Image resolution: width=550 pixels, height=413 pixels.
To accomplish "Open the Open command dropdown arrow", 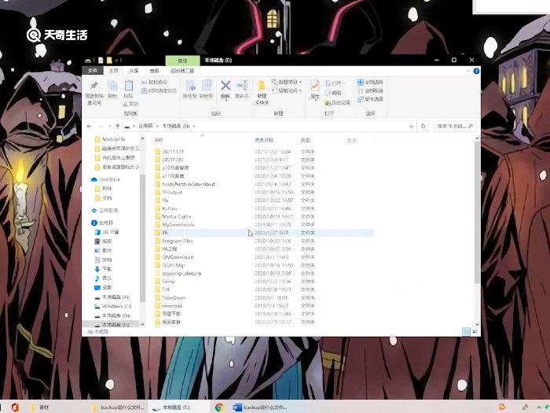I will click(x=343, y=83).
